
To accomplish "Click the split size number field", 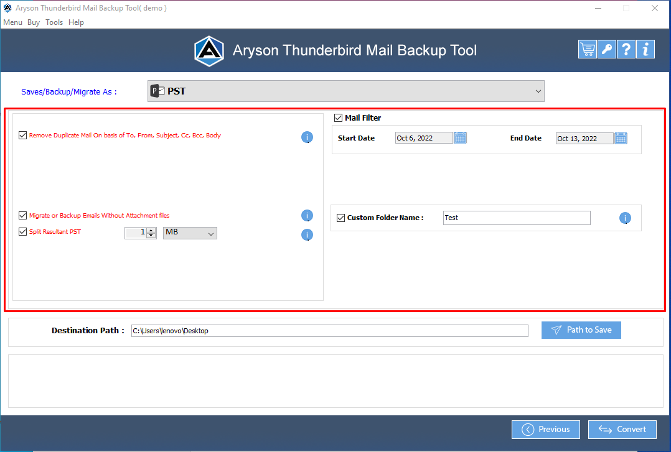I will click(136, 233).
